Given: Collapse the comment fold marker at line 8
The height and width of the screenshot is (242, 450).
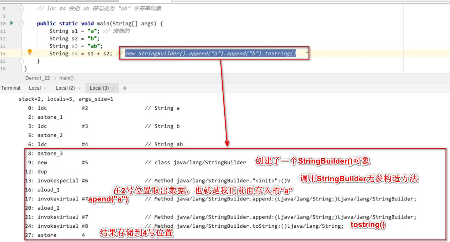Looking at the screenshot, I should (x=22, y=8).
